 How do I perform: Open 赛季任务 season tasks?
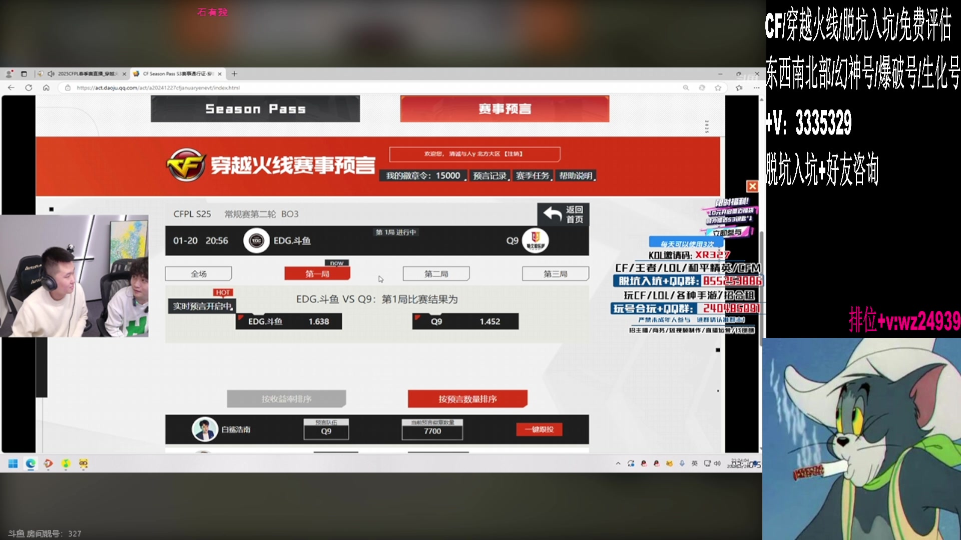[533, 176]
